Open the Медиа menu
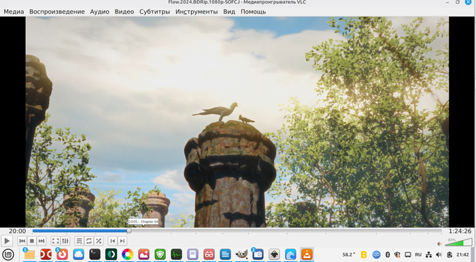This screenshot has width=476, height=262. [x=14, y=12]
